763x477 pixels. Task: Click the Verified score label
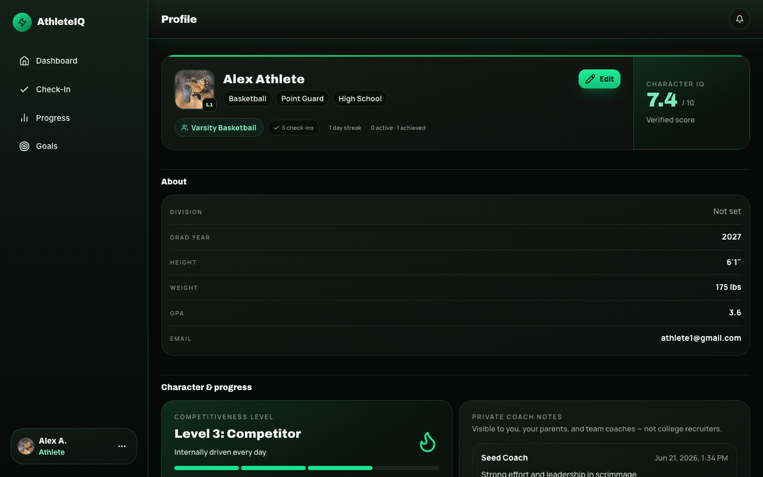(x=670, y=120)
